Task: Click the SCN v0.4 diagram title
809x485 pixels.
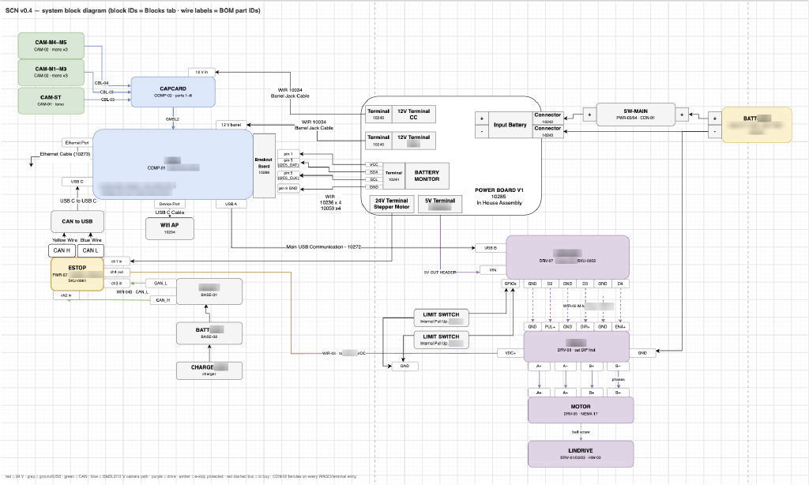Action: (x=133, y=10)
